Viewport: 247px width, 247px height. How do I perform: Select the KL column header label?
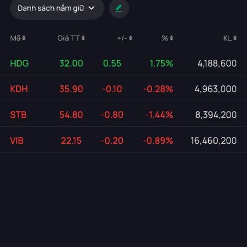[x=228, y=38]
